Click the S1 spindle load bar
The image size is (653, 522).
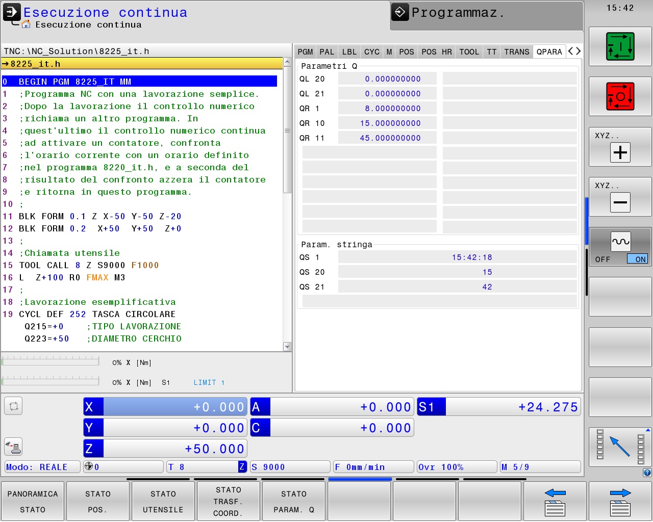[51, 381]
